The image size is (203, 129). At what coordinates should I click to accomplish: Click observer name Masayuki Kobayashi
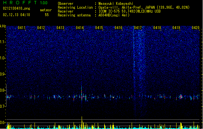coord(116,4)
